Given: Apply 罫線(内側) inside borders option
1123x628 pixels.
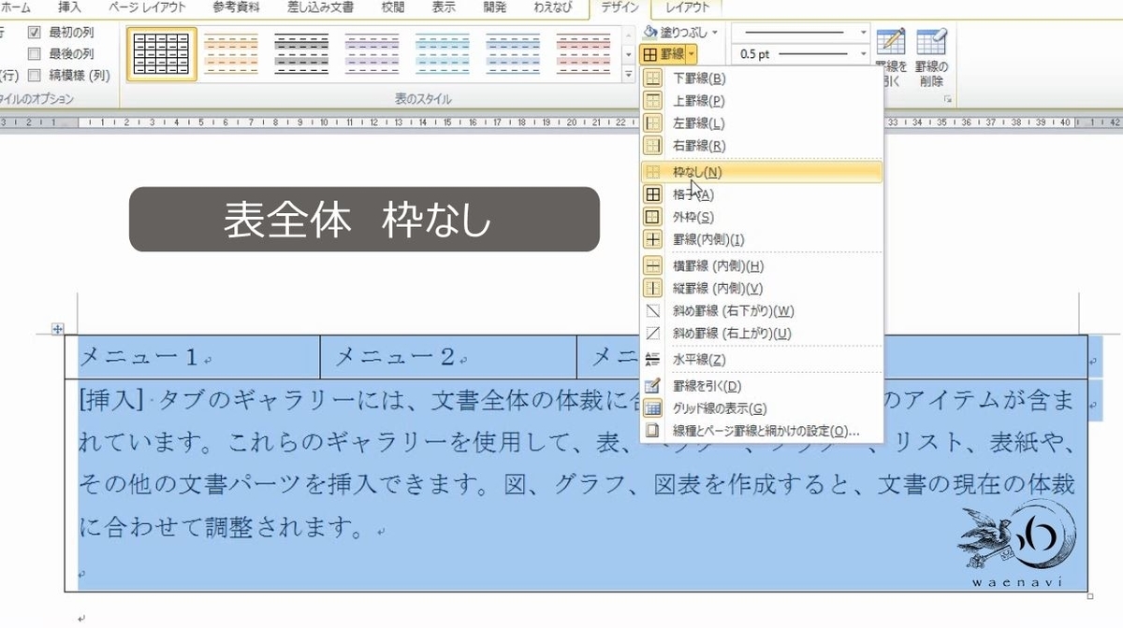Looking at the screenshot, I should pos(761,239).
